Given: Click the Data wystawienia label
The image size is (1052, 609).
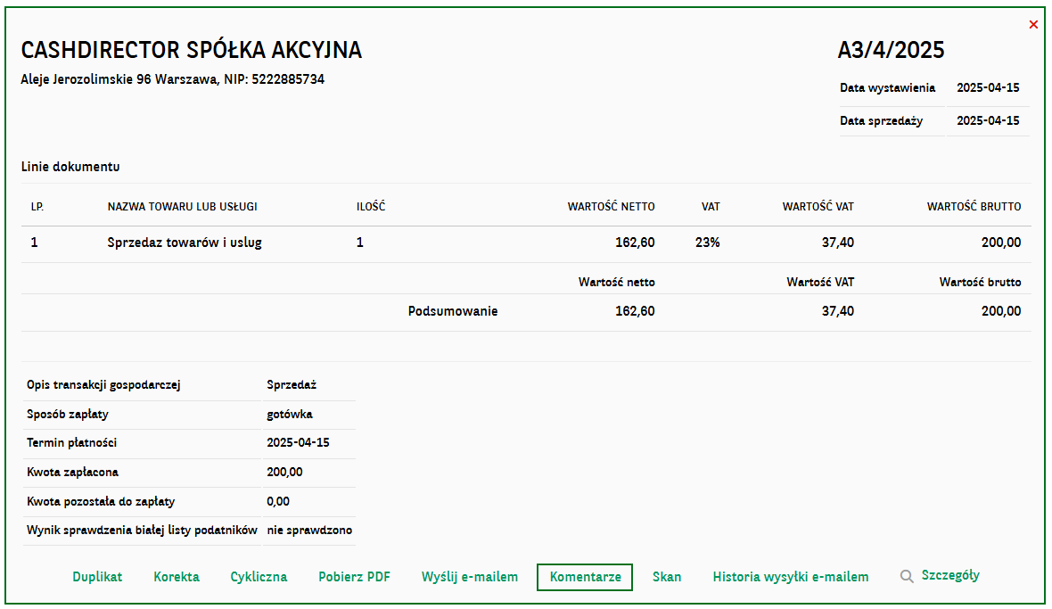Looking at the screenshot, I should click(x=887, y=88).
